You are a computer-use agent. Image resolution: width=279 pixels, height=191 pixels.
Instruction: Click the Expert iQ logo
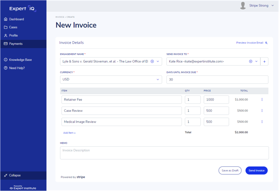coord(23,8)
